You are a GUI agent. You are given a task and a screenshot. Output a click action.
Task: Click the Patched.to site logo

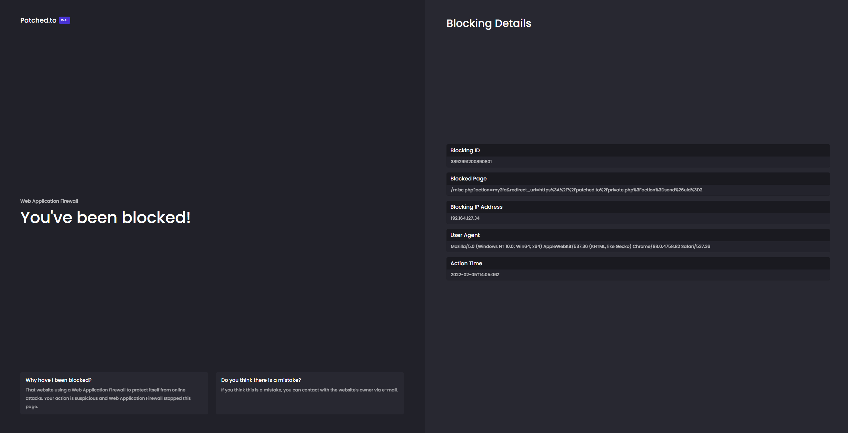click(38, 20)
